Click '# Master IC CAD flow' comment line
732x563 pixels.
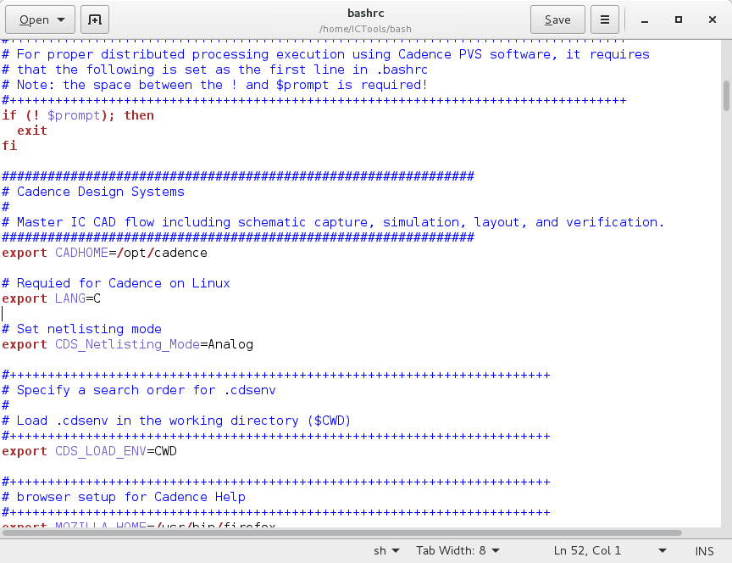(x=333, y=222)
